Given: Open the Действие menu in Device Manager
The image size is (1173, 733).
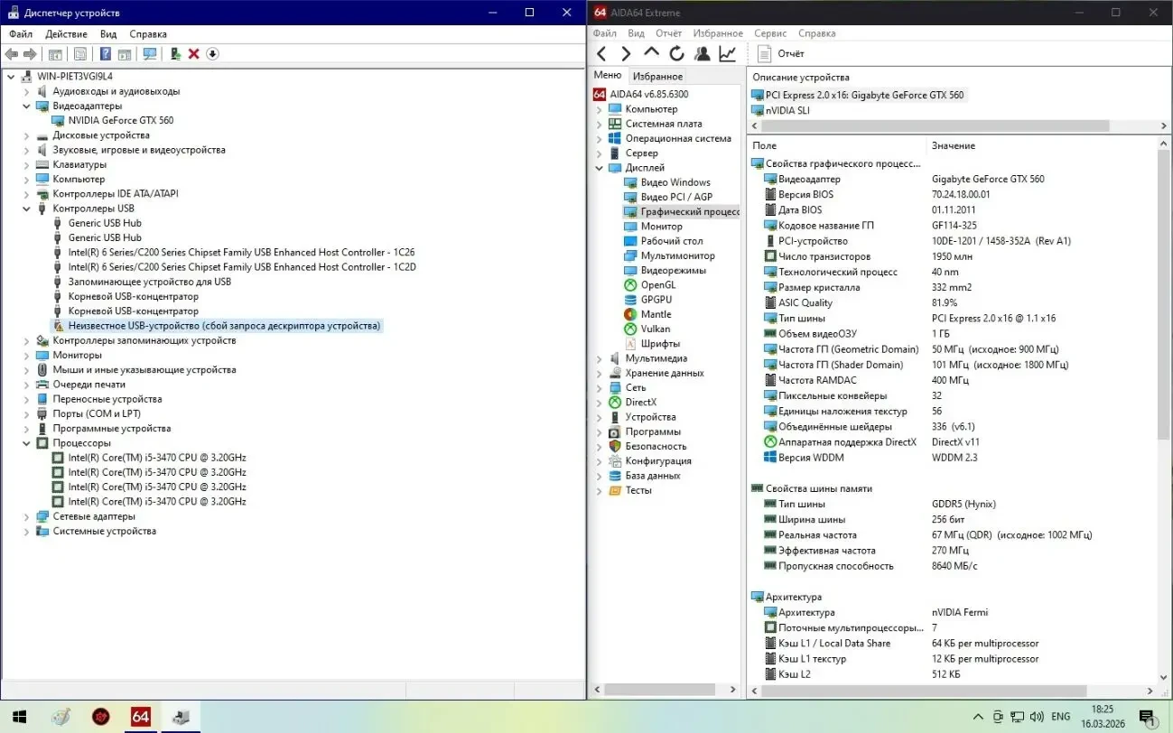Looking at the screenshot, I should [x=66, y=34].
